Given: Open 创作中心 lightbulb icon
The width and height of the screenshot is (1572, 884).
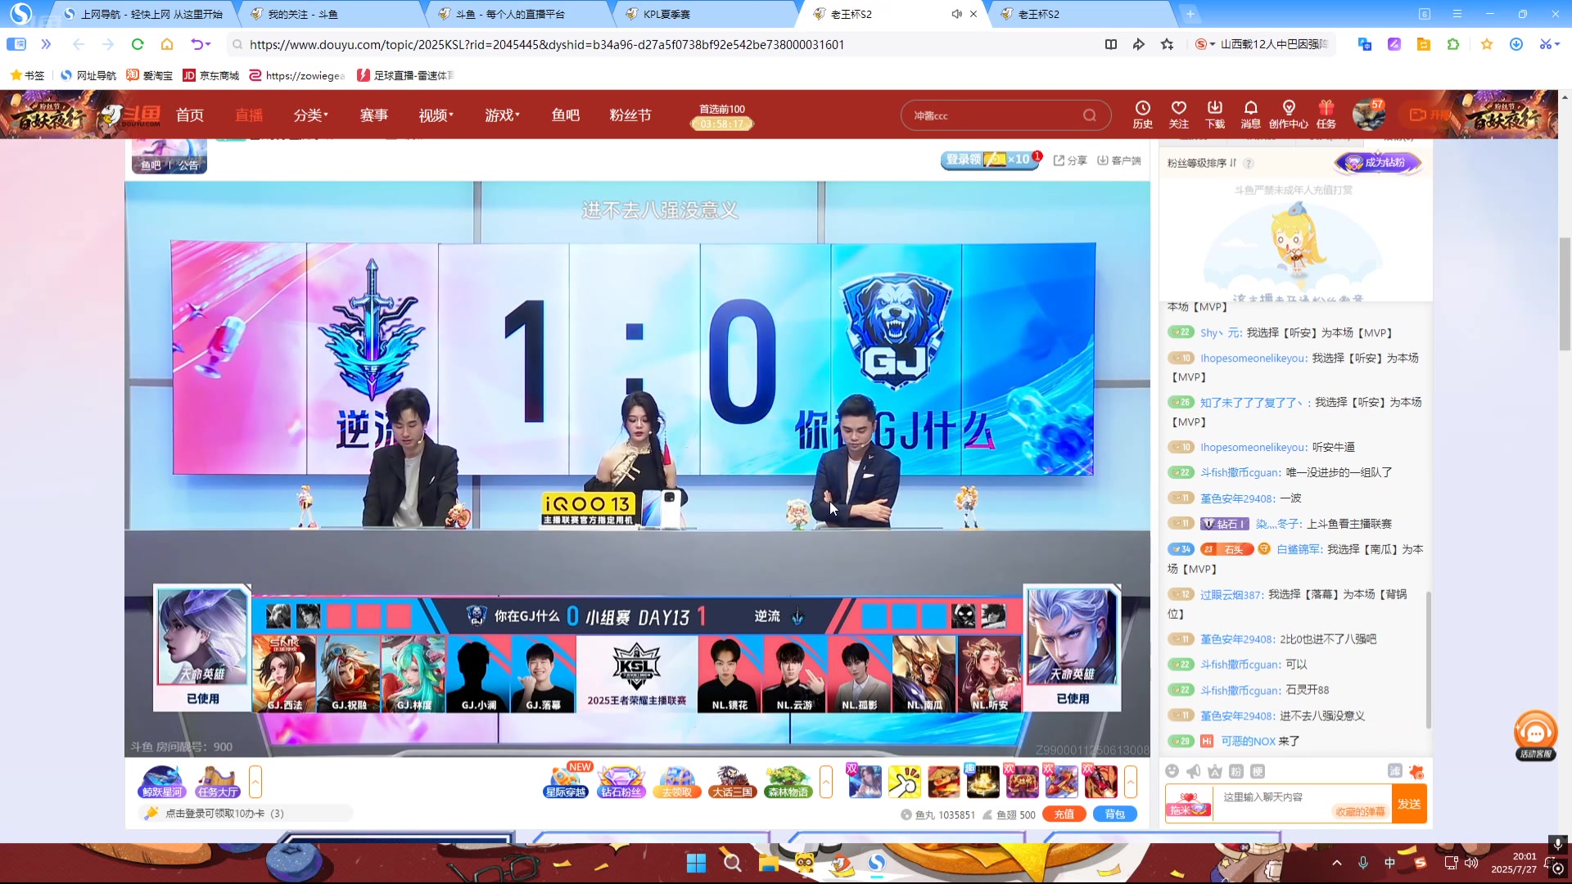Looking at the screenshot, I should (1288, 115).
